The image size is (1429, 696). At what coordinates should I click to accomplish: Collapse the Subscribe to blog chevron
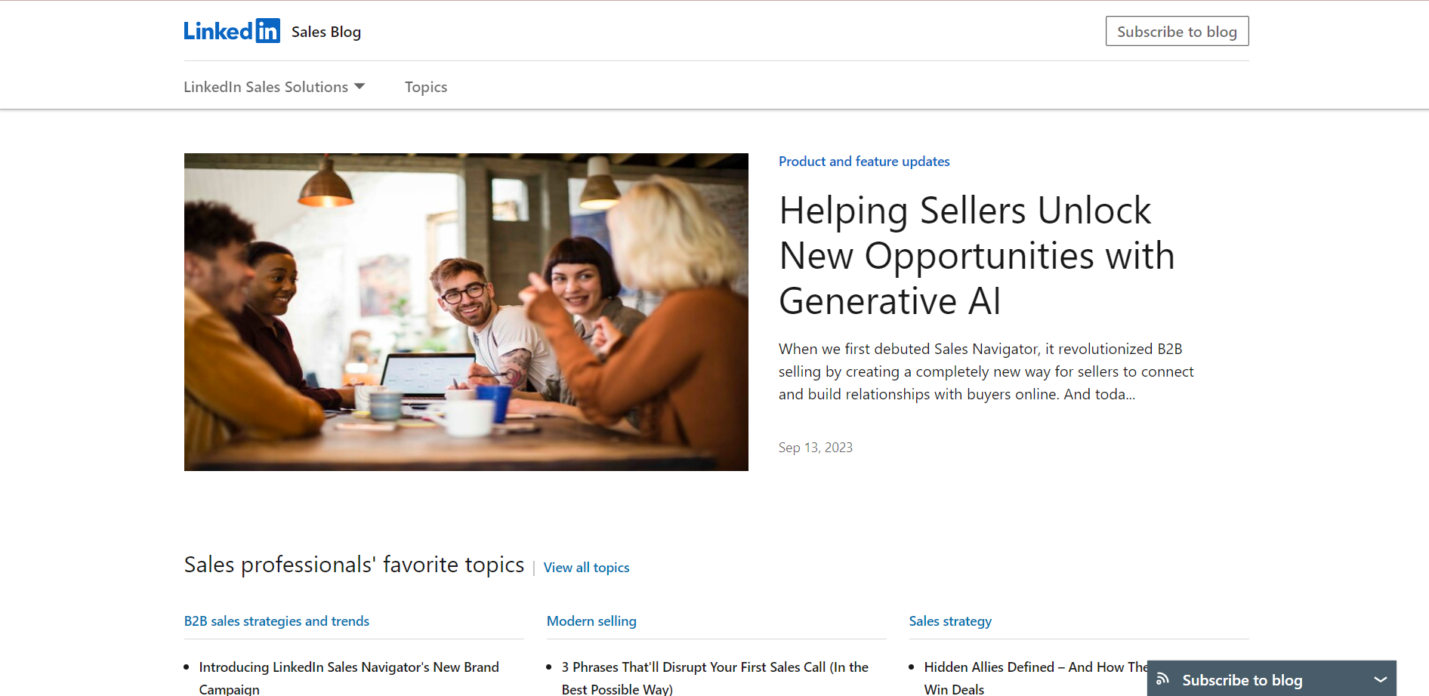click(1380, 679)
